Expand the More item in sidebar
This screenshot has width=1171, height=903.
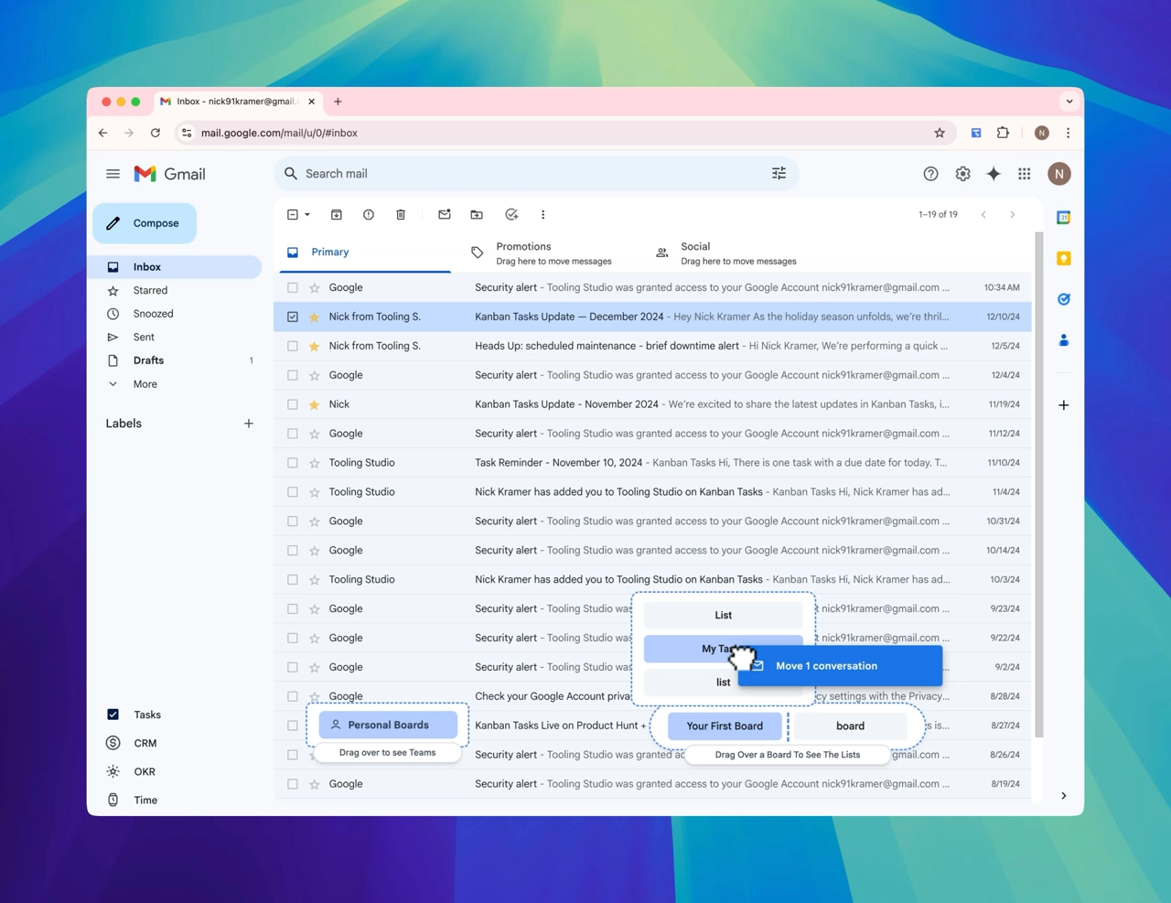tap(145, 384)
